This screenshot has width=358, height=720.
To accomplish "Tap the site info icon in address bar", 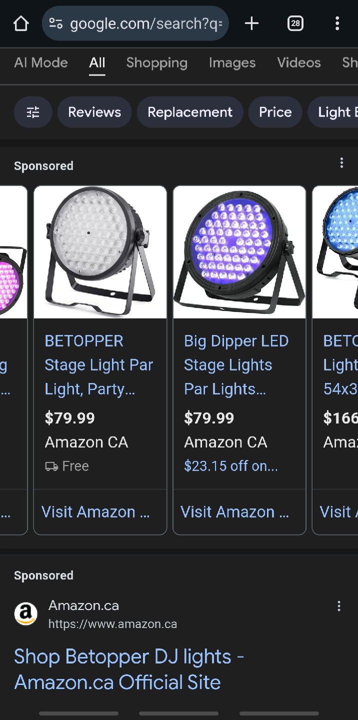I will pyautogui.click(x=56, y=23).
